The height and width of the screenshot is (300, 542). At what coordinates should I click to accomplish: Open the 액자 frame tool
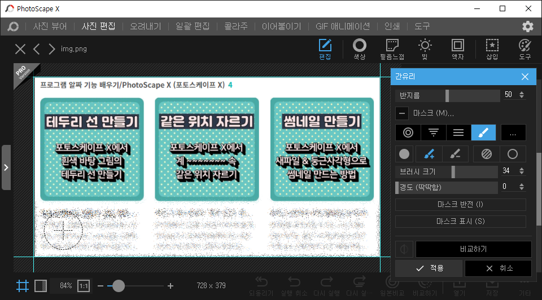click(458, 49)
